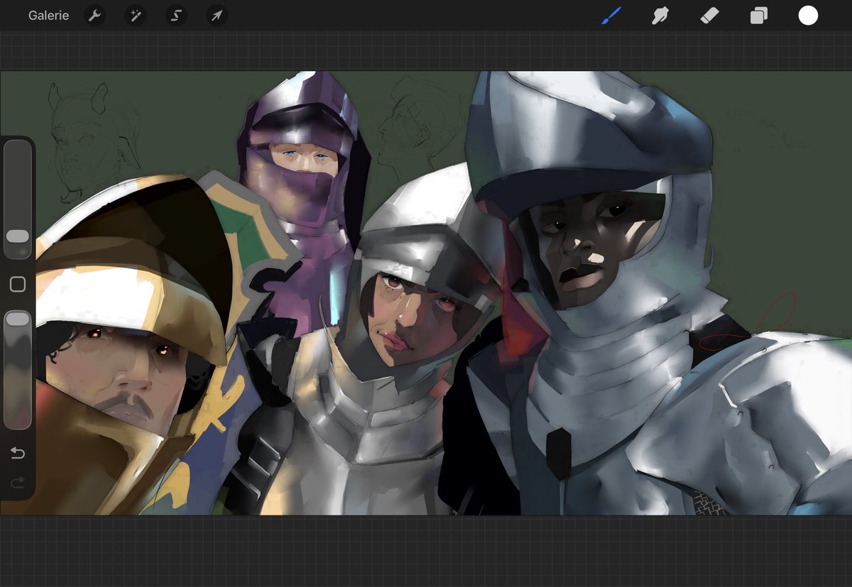
Task: Open Adjustments with the magic wand icon
Action: (135, 16)
